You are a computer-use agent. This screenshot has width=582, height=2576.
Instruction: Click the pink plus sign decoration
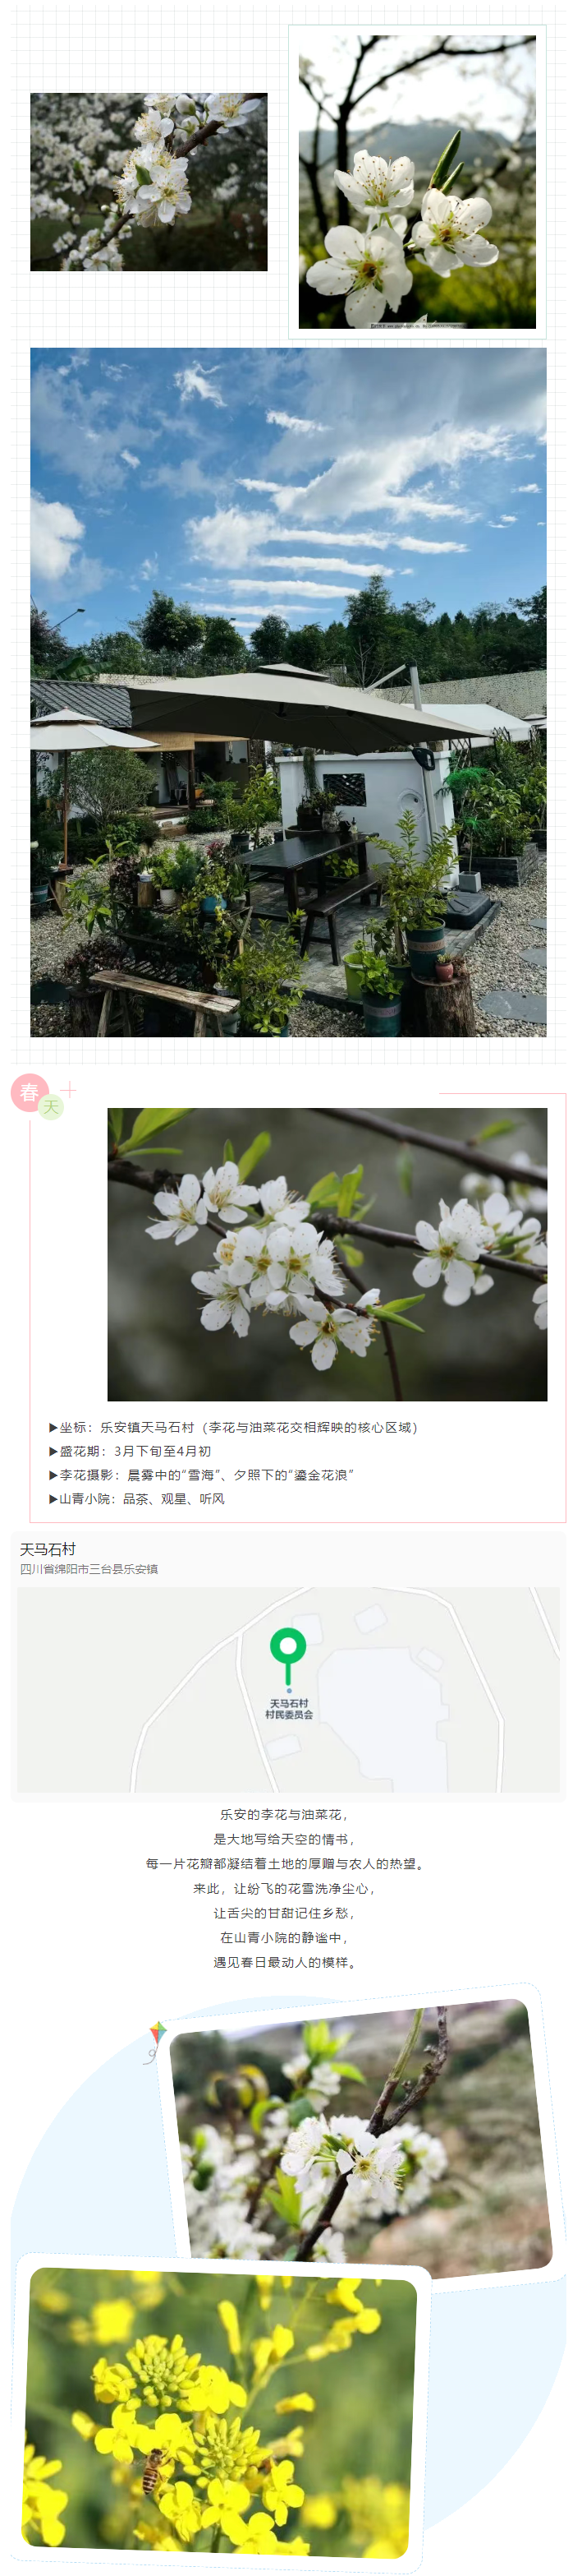69,1089
